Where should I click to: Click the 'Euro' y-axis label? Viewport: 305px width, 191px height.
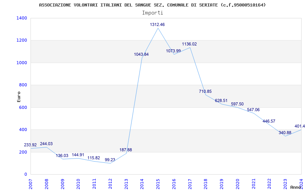19,97
